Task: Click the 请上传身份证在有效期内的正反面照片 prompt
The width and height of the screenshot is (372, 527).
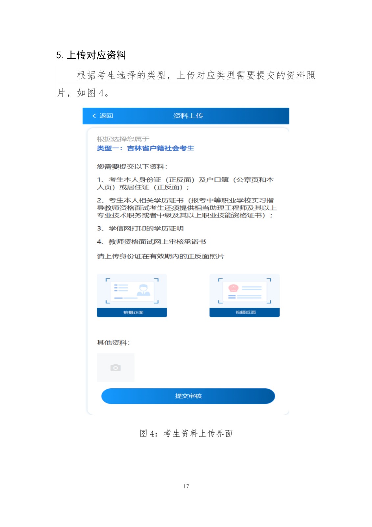Action: coord(160,256)
